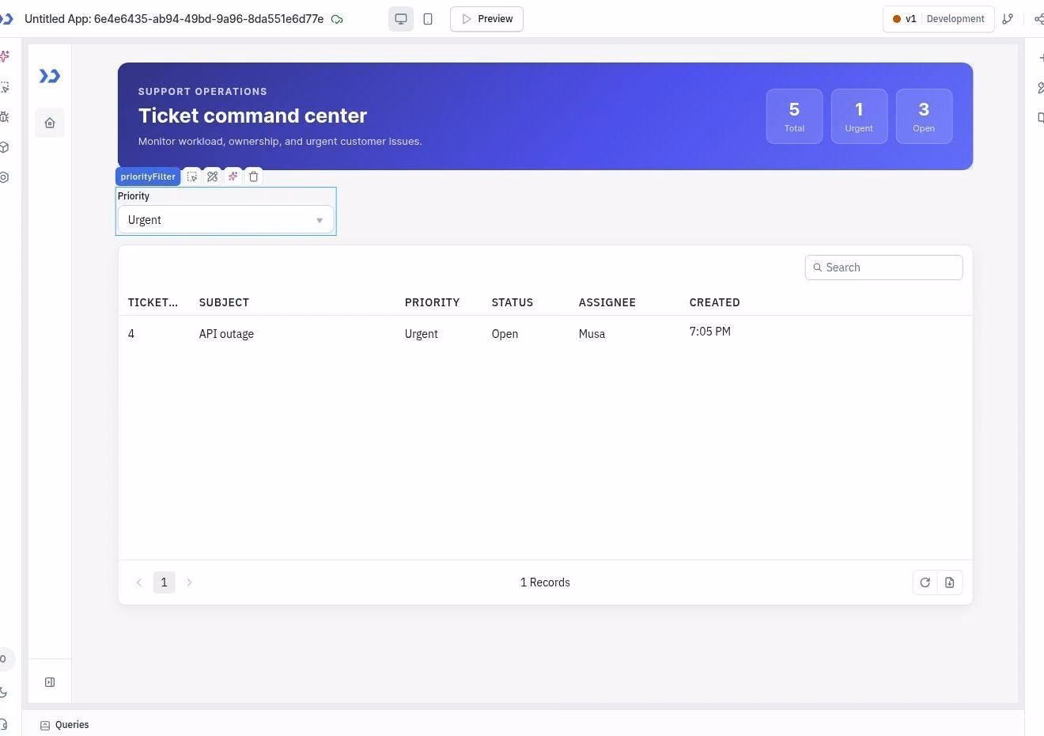1044x736 pixels.
Task: Click the app logo in the canvas sidebar
Action: click(50, 76)
